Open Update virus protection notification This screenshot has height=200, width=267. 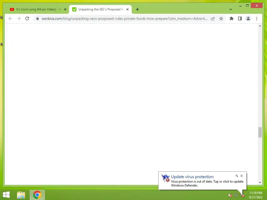point(192,177)
